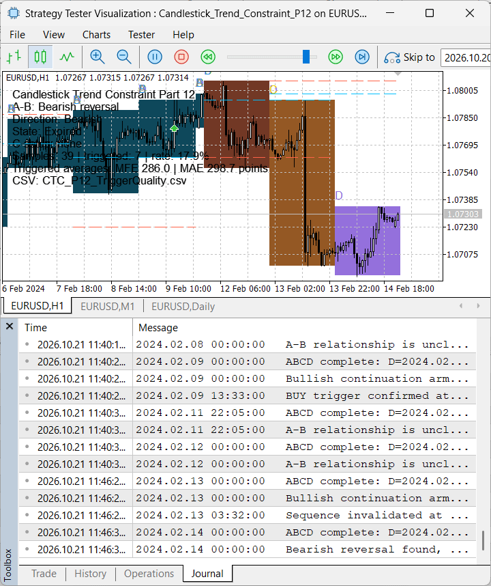The image size is (491, 586).
Task: Open the Help menu
Action: (183, 35)
